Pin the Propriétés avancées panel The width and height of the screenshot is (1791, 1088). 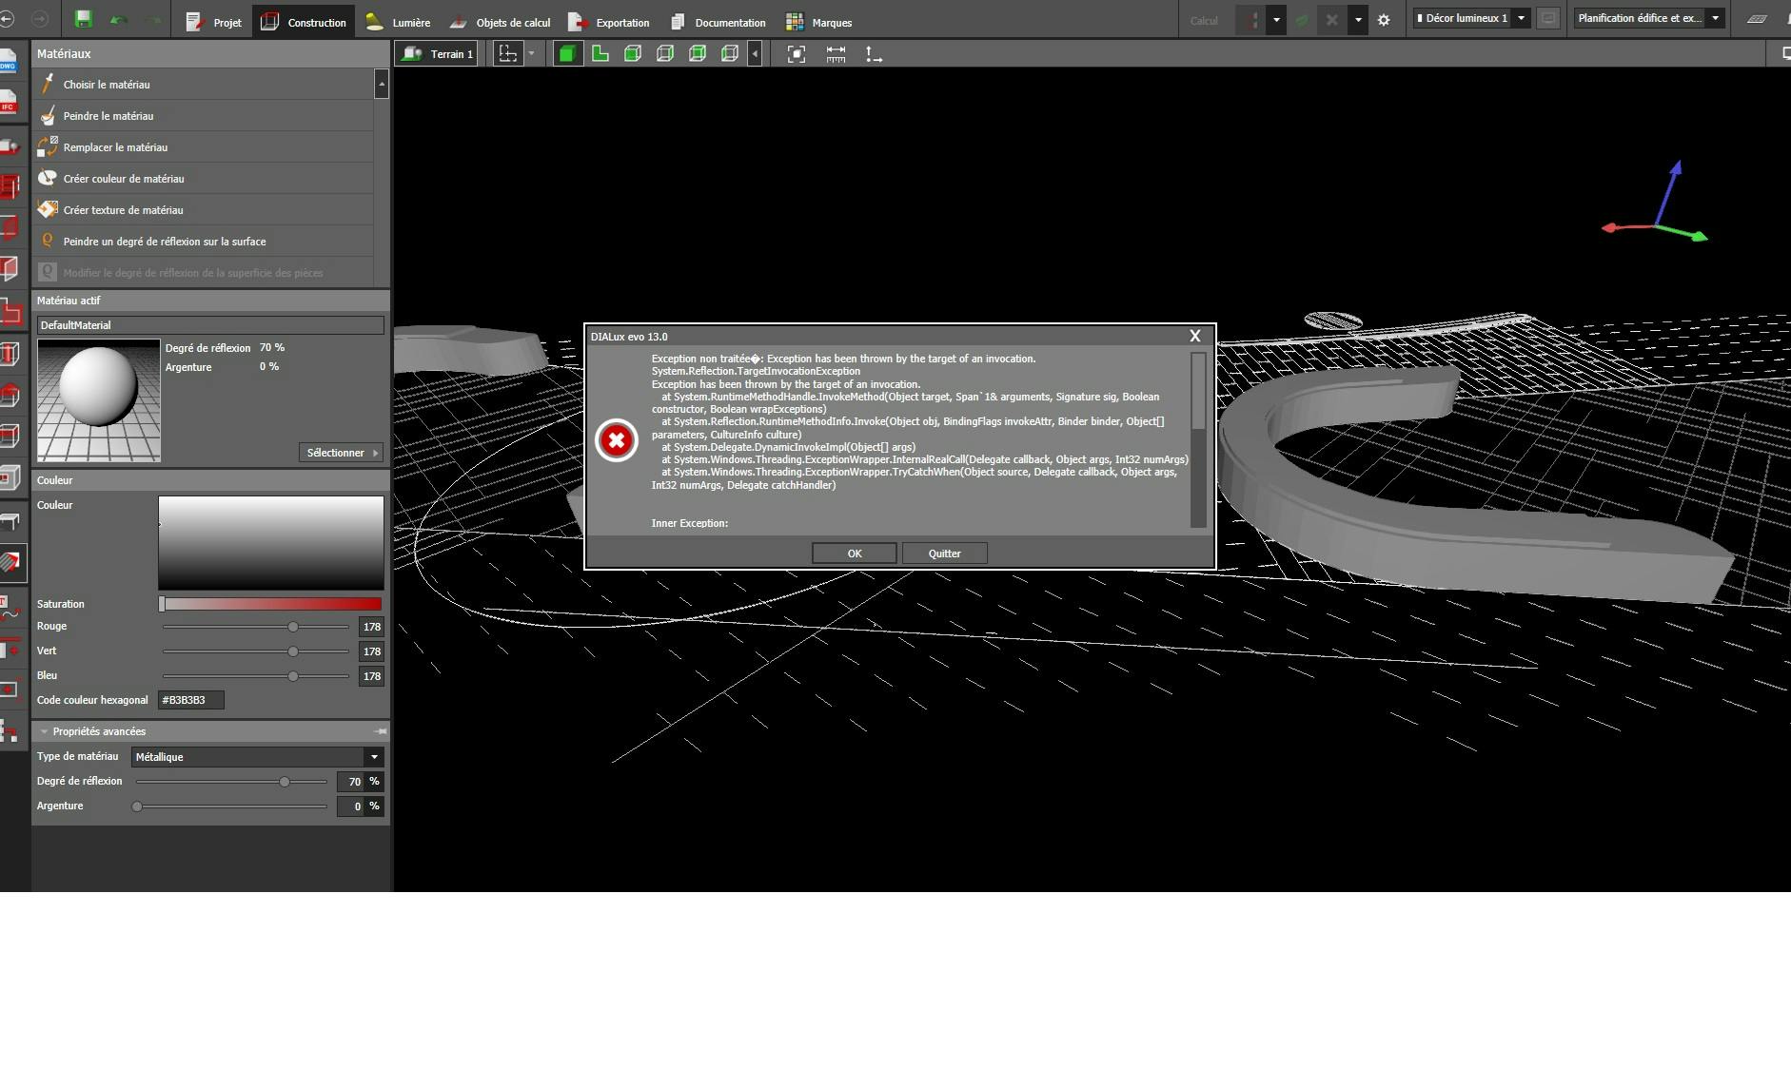click(381, 731)
